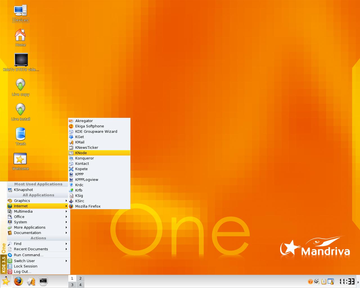This screenshot has height=288, width=360.
Task: Launch KGet download manager
Action: [99, 137]
